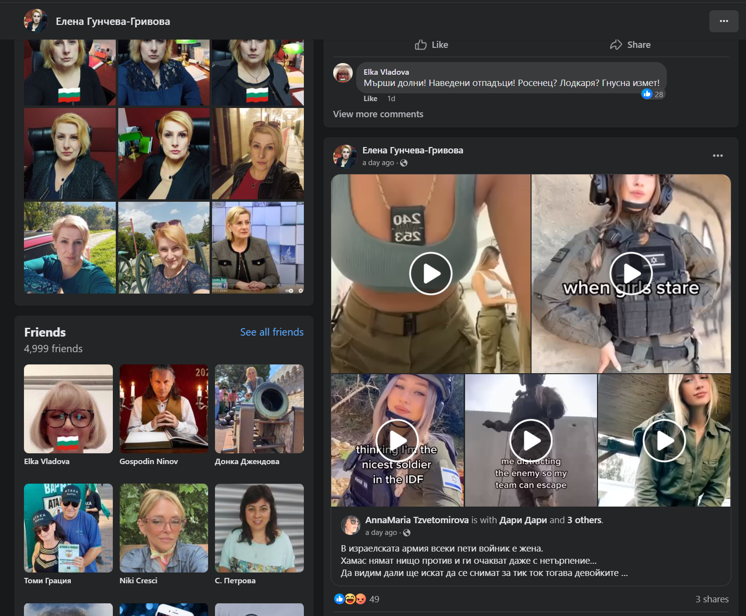
Task: Open the 'a day ago' post timestamp
Action: click(378, 163)
